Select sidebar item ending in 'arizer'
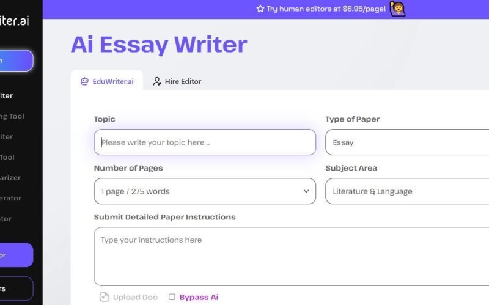 pos(10,178)
